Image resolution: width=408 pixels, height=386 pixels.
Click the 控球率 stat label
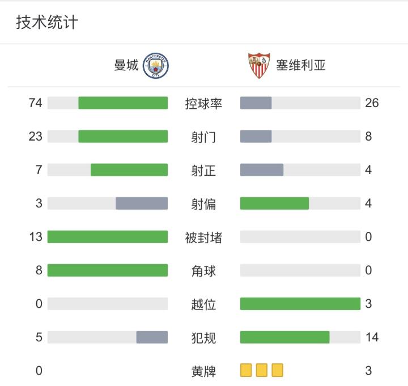pyautogui.click(x=203, y=104)
